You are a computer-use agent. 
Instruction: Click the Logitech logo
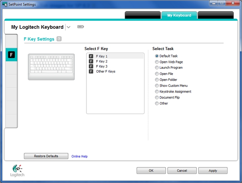click(17, 171)
